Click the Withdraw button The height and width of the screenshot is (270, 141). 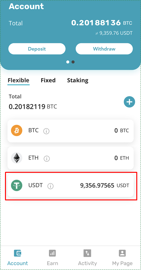pos(104,49)
